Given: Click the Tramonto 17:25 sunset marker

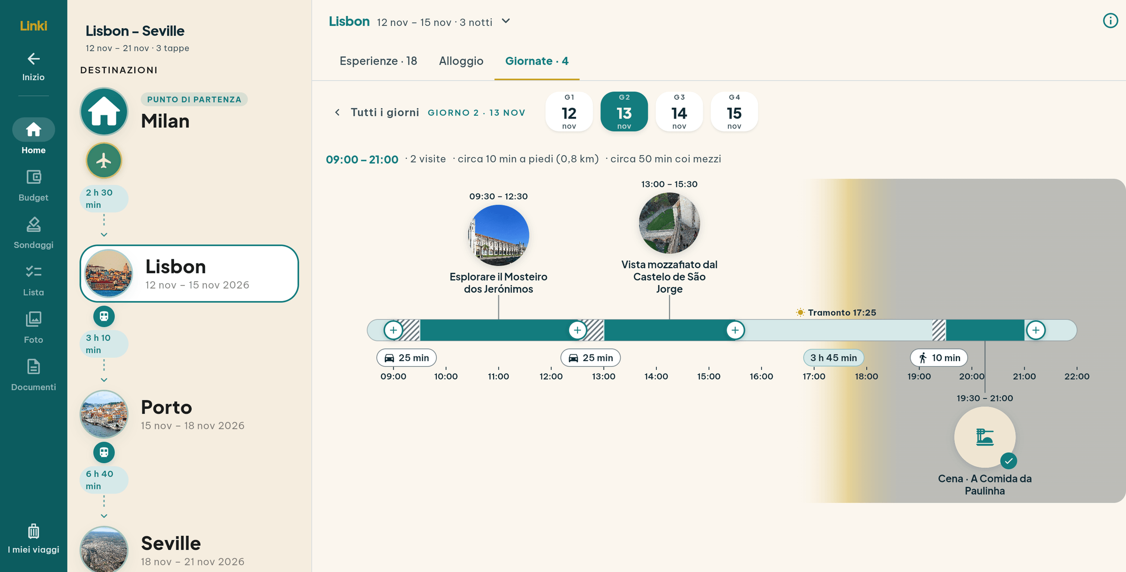Looking at the screenshot, I should click(x=836, y=312).
